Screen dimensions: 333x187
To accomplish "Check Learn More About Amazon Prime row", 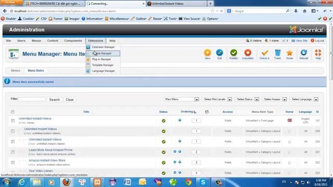I will (12, 152).
